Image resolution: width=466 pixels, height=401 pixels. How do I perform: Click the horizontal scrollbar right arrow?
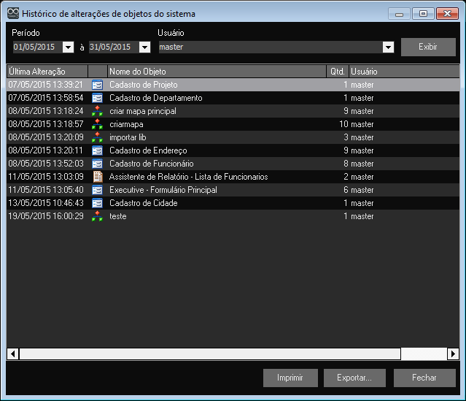452,354
